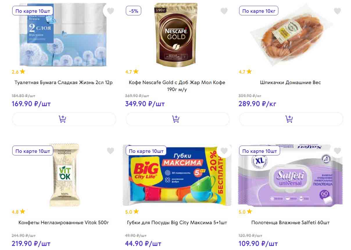The image size is (351, 250).
Task: Open 'Шпикачки Домашние Вес' product link
Action: [x=291, y=82]
